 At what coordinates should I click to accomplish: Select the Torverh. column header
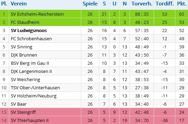(142, 4)
